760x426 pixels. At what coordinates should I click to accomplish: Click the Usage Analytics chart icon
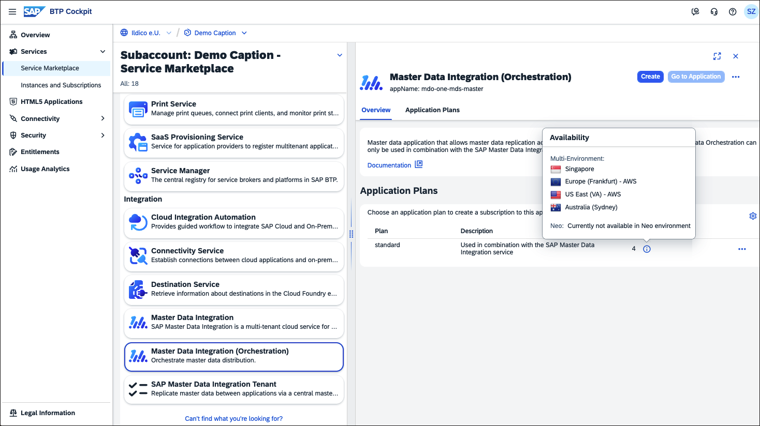[13, 169]
